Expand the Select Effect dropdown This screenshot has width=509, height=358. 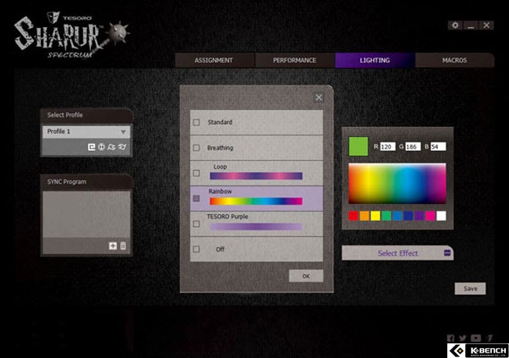click(x=398, y=253)
